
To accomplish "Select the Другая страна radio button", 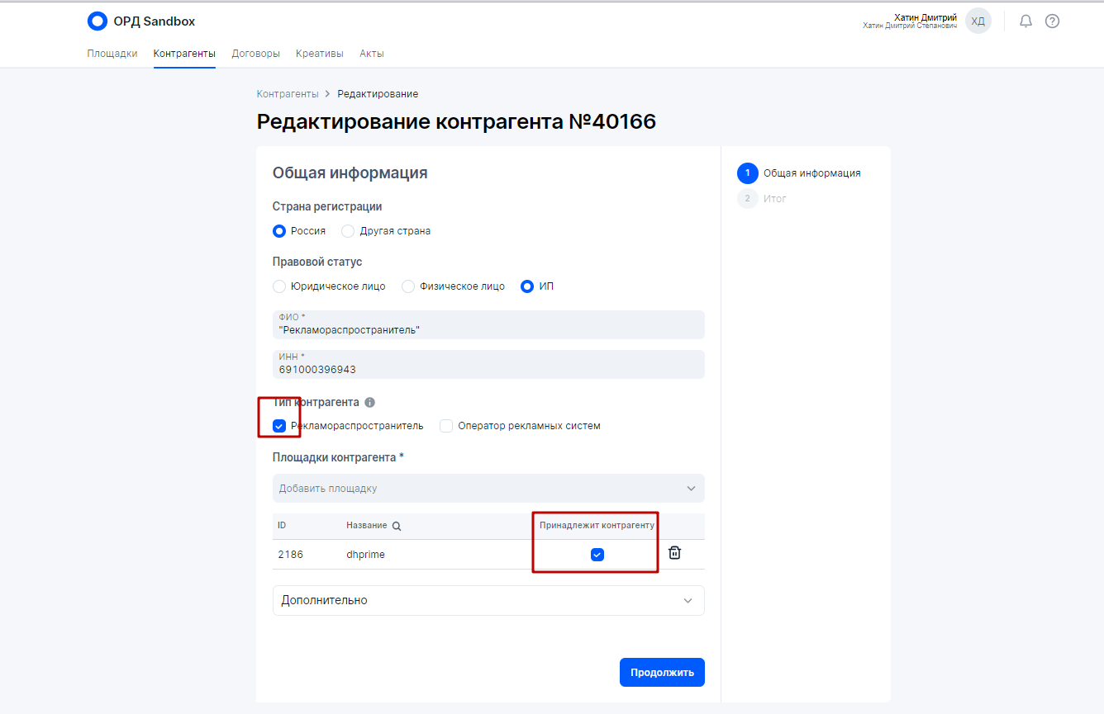I will point(348,231).
